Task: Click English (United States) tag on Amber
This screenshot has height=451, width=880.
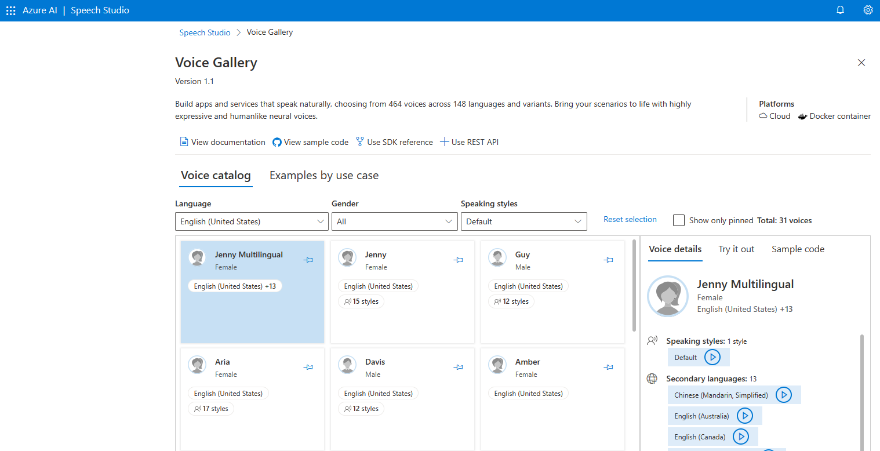Action: click(529, 394)
